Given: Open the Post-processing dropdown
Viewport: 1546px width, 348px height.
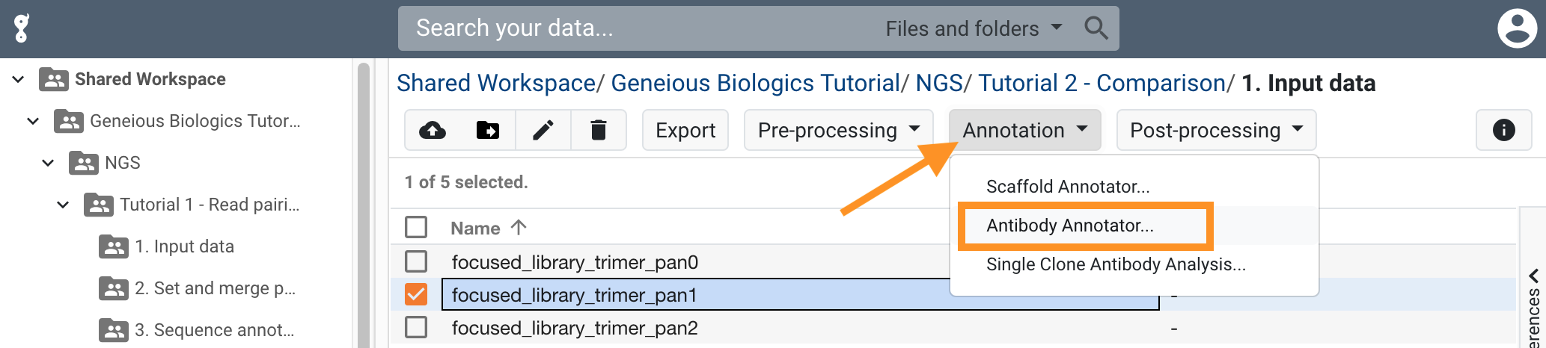Looking at the screenshot, I should [1216, 130].
